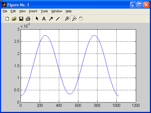Viewport: 151px width, 113px height.
Task: Select the Insert Text 'A' tool
Action: click(x=44, y=19)
